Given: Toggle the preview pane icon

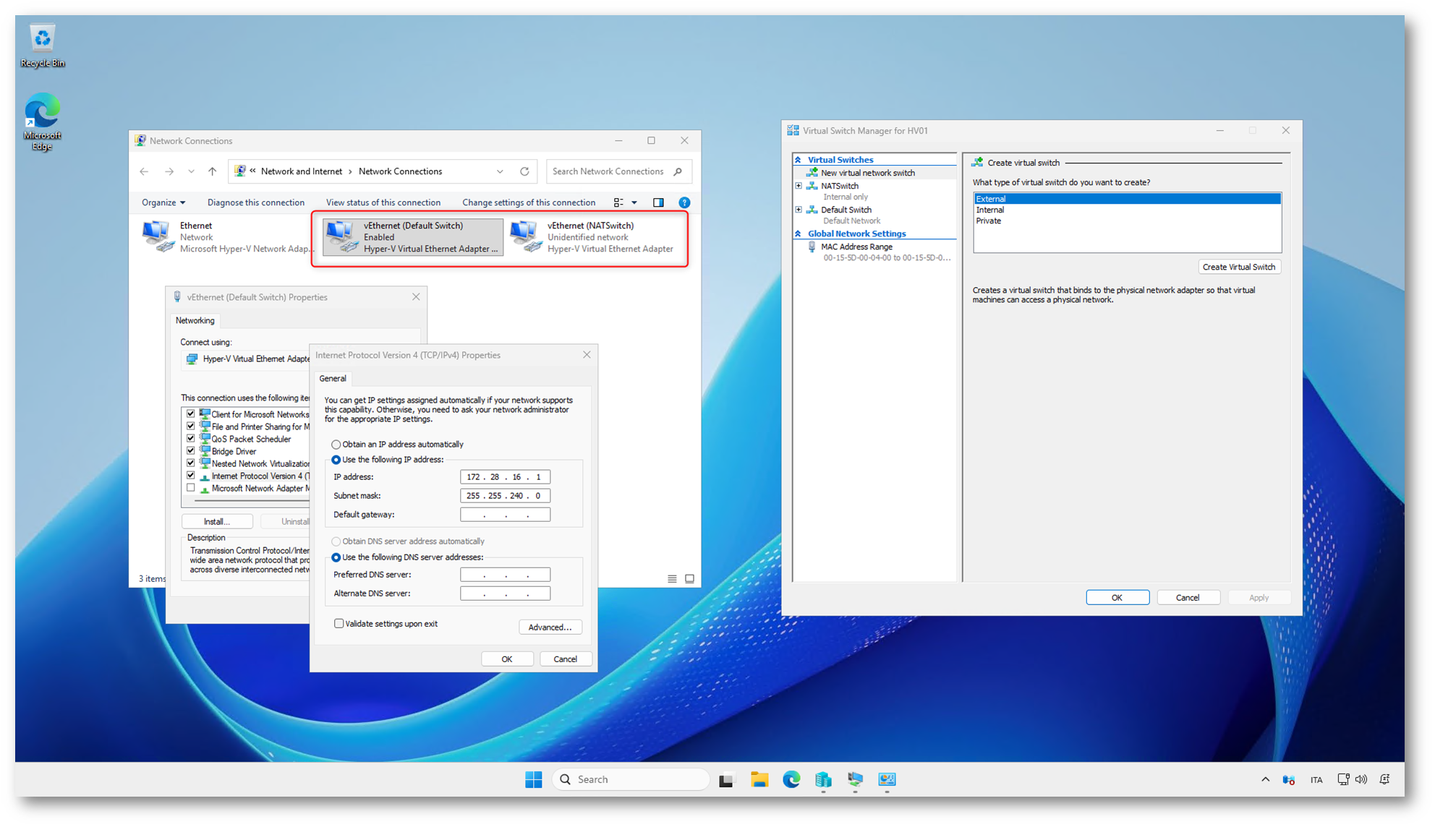Looking at the screenshot, I should pos(658,202).
